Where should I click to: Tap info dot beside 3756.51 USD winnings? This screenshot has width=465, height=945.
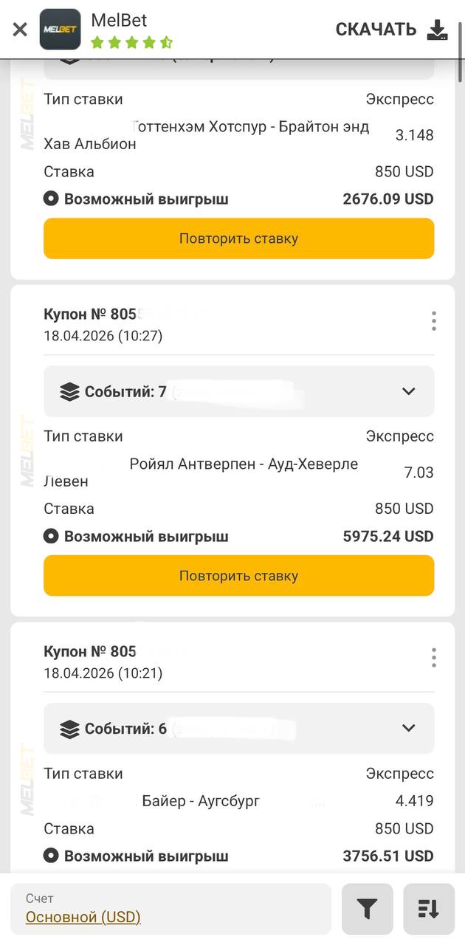point(51,856)
